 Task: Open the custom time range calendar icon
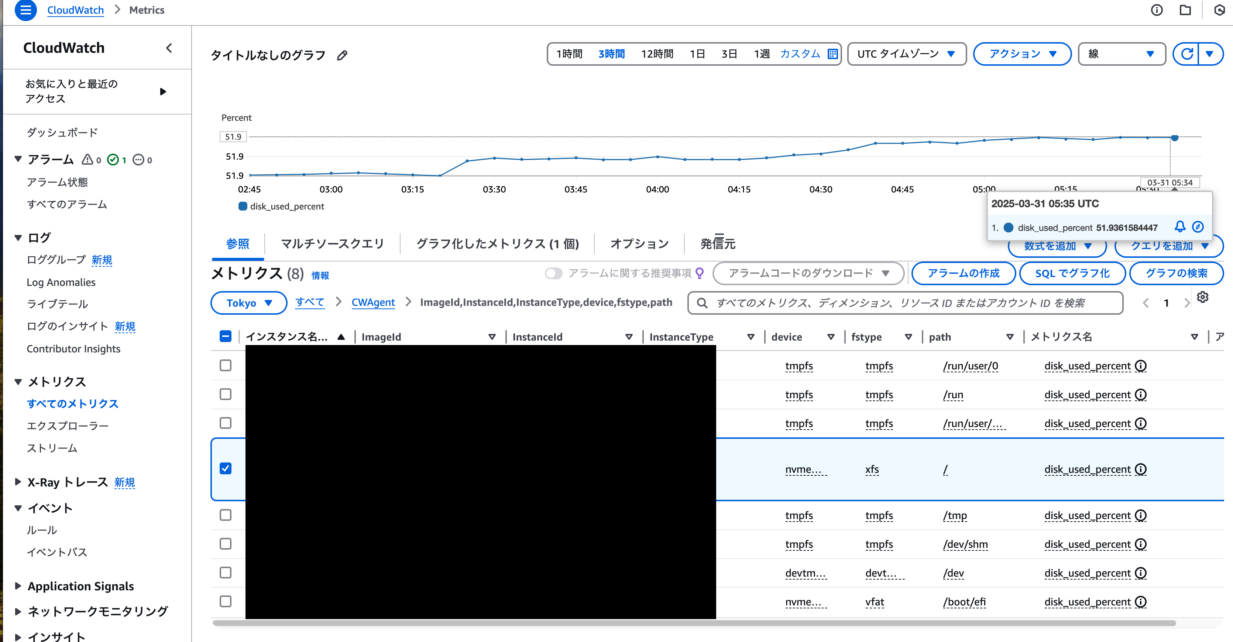(833, 54)
